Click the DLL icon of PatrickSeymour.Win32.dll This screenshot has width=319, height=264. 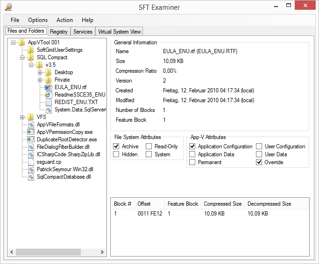click(x=31, y=169)
